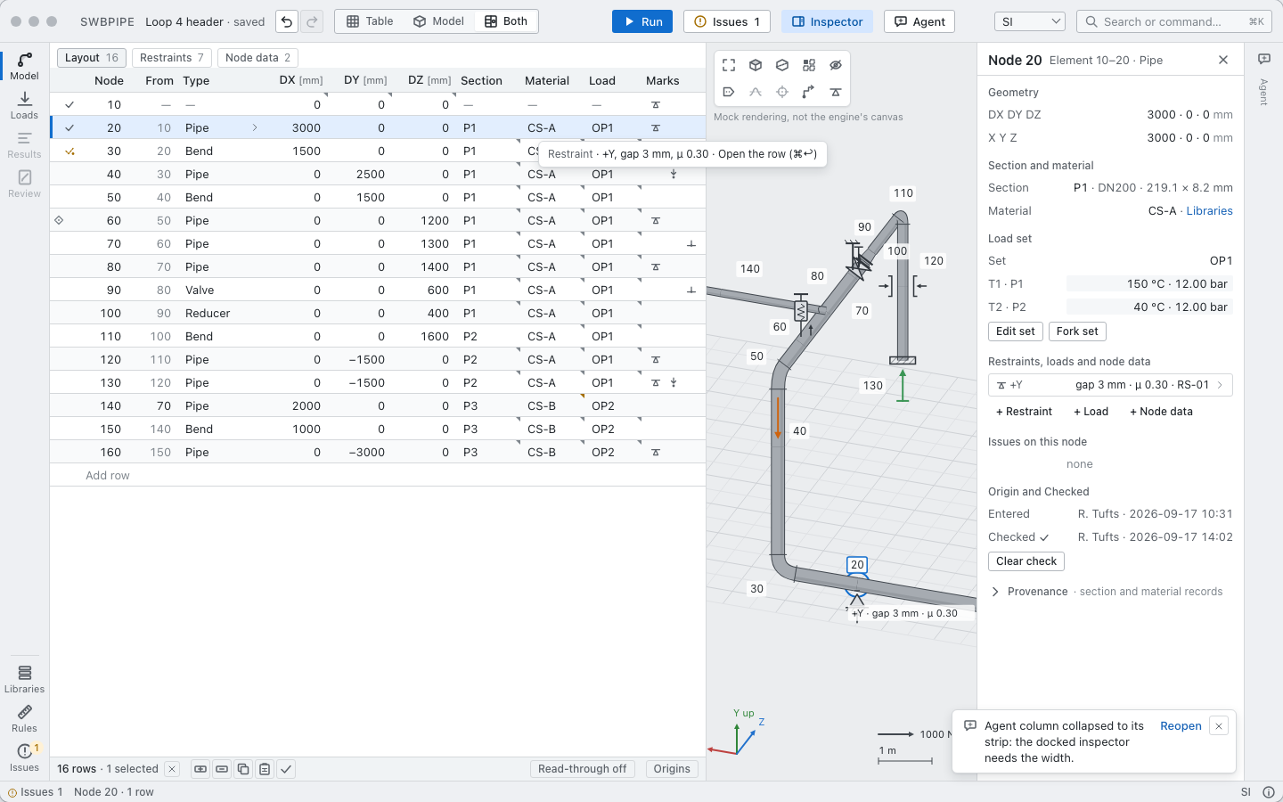This screenshot has height=802, width=1283.
Task: Clear the current row selection
Action: click(x=172, y=769)
